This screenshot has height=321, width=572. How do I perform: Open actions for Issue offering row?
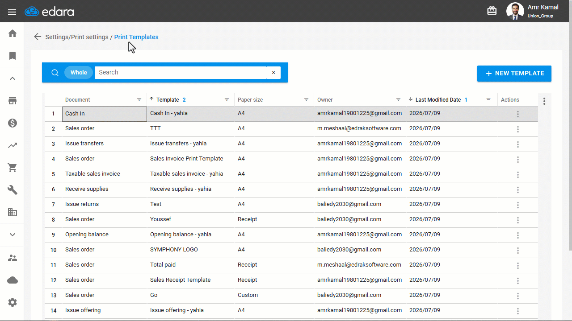click(518, 311)
